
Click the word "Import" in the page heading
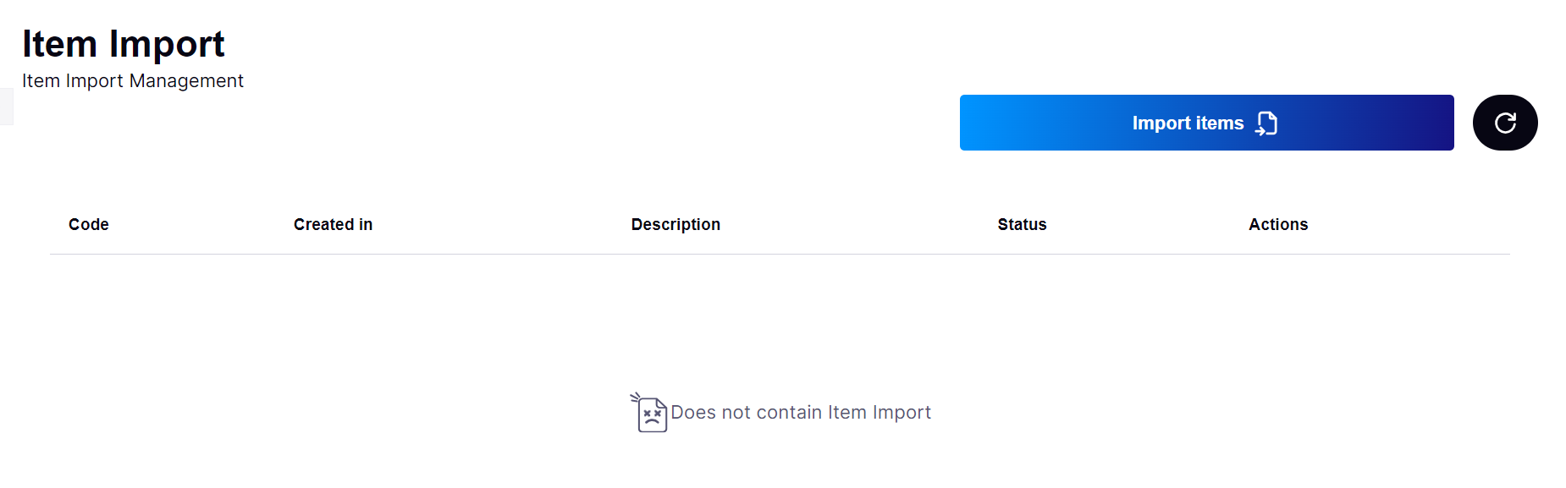click(x=167, y=44)
